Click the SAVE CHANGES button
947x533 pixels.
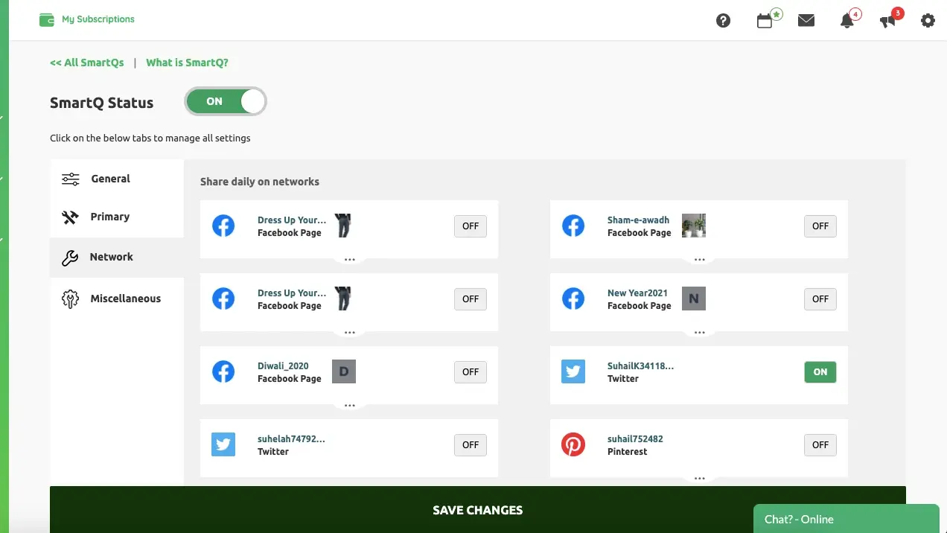tap(478, 510)
